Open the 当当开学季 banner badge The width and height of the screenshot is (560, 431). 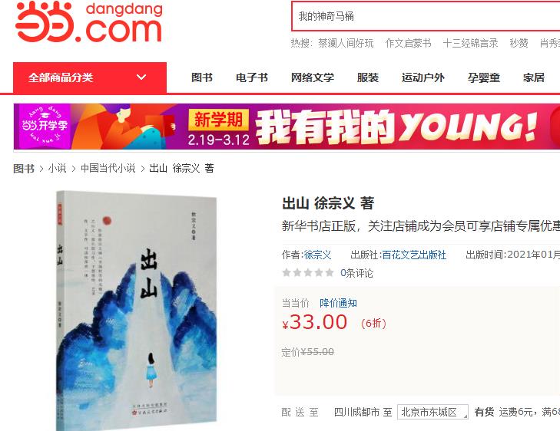(x=44, y=127)
